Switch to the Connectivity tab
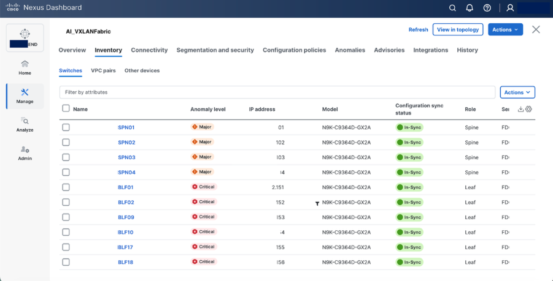The height and width of the screenshot is (281, 553). click(x=149, y=50)
